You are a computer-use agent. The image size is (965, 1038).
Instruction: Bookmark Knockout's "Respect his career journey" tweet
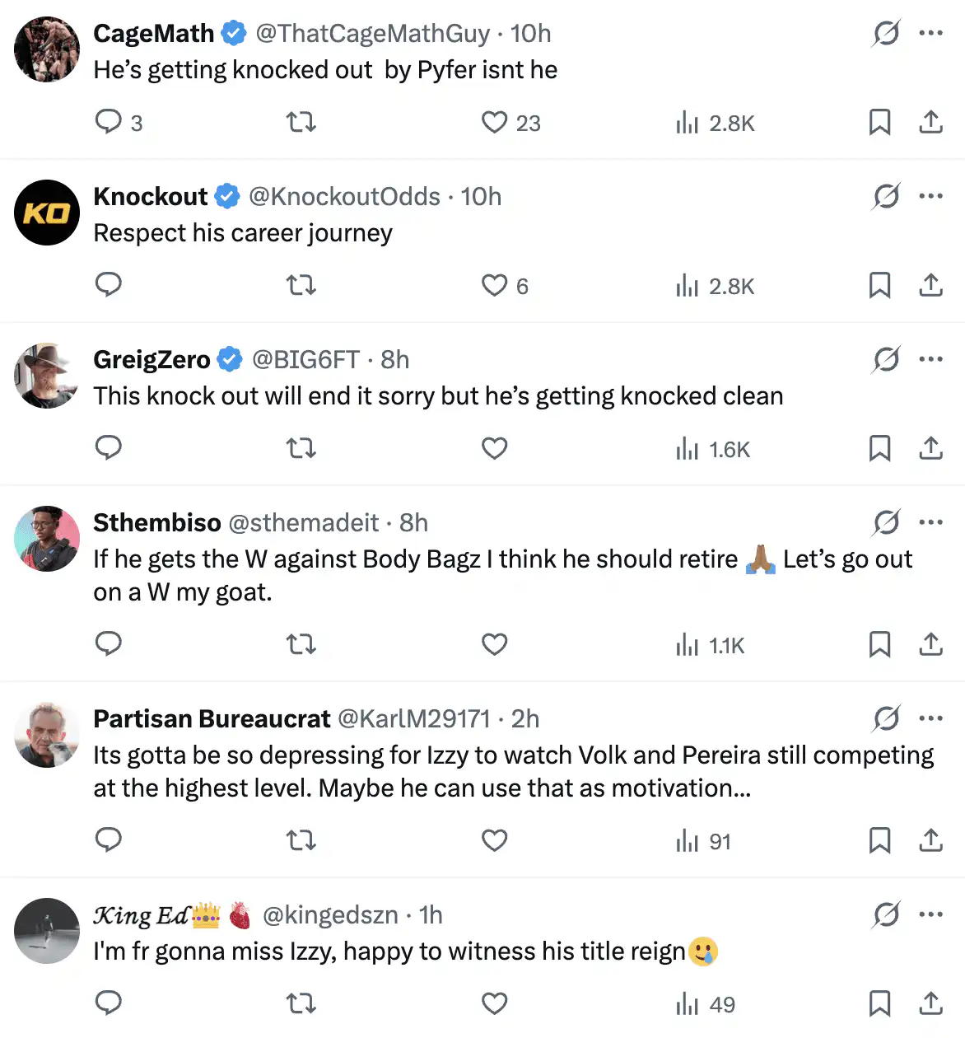pyautogui.click(x=879, y=285)
